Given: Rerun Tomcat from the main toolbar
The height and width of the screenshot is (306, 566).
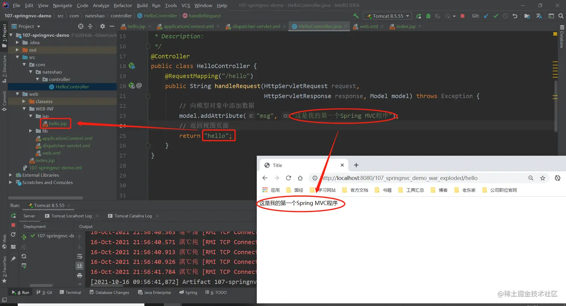Looking at the screenshot, I should point(419,16).
